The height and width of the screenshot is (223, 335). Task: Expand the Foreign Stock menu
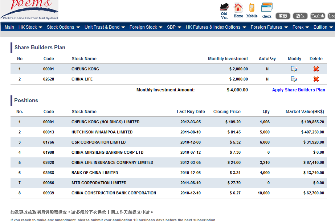pyautogui.click(x=146, y=27)
